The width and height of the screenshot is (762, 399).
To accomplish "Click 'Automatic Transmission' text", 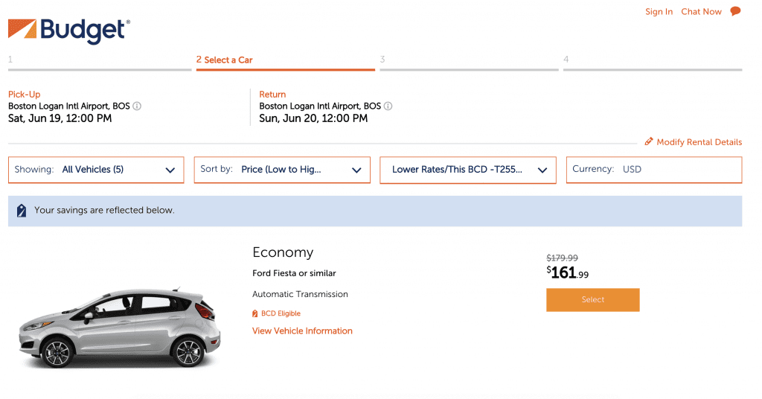I will click(x=300, y=294).
